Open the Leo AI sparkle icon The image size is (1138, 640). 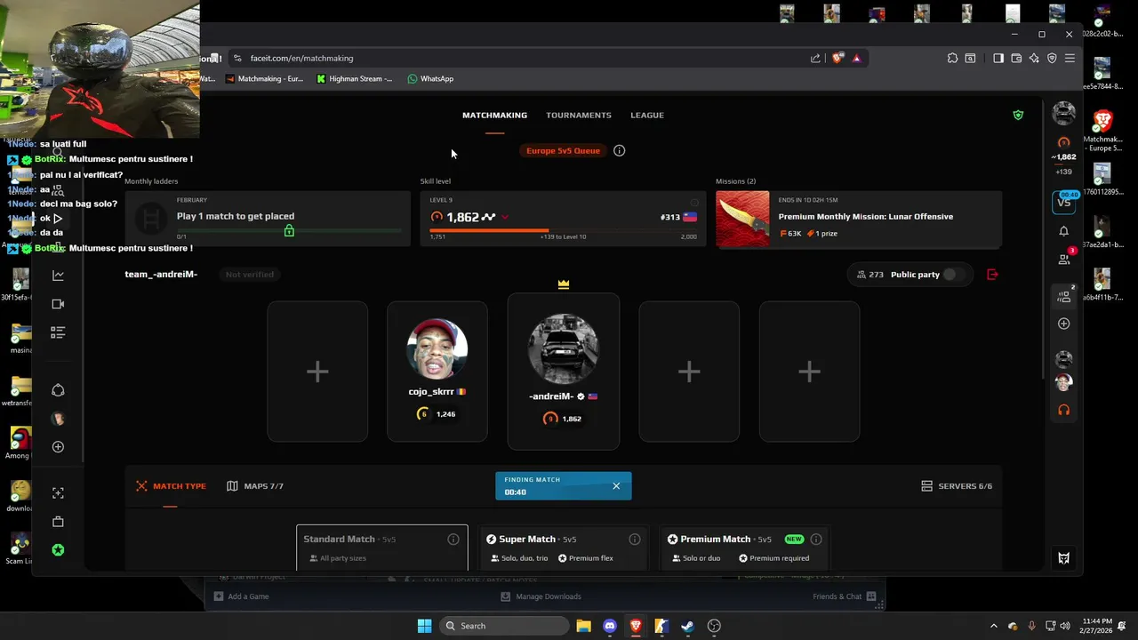pos(1034,58)
